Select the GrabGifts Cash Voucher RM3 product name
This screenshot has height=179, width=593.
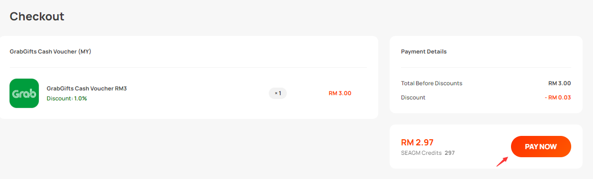[x=87, y=89]
